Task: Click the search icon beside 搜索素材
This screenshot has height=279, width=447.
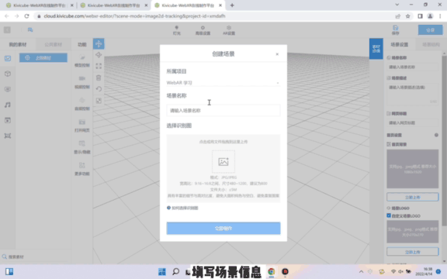Action: pyautogui.click(x=5, y=257)
